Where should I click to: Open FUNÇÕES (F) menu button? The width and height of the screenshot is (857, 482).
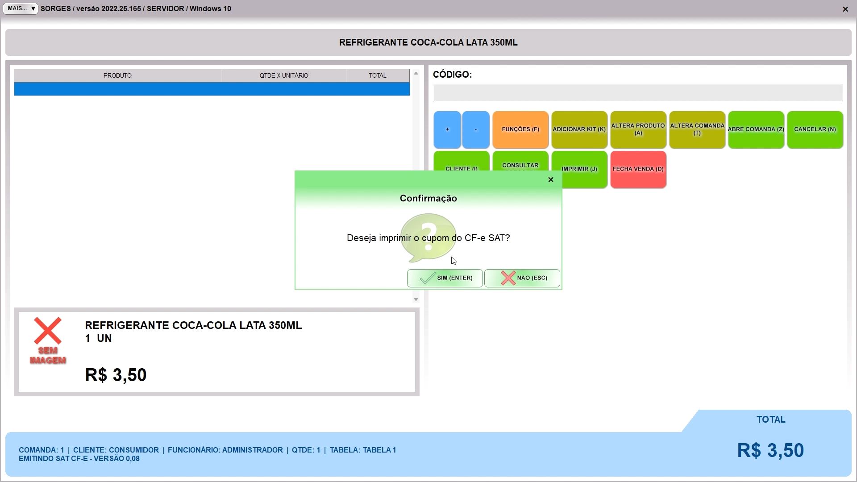(520, 129)
